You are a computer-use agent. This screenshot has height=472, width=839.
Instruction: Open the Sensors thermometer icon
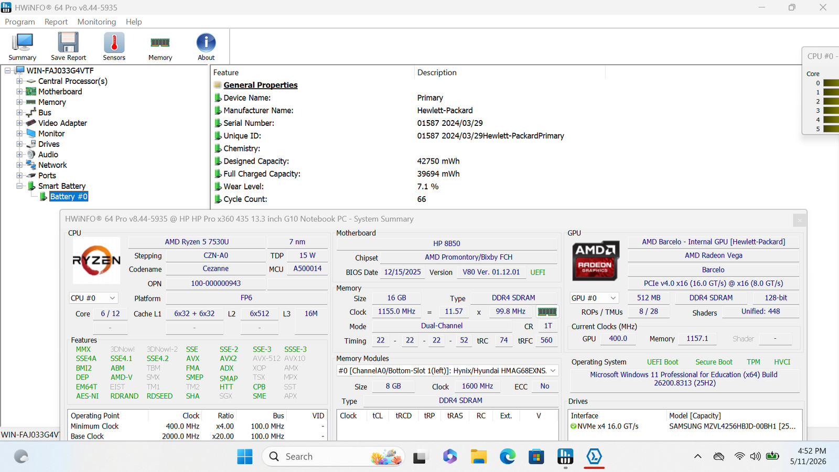pyautogui.click(x=114, y=42)
